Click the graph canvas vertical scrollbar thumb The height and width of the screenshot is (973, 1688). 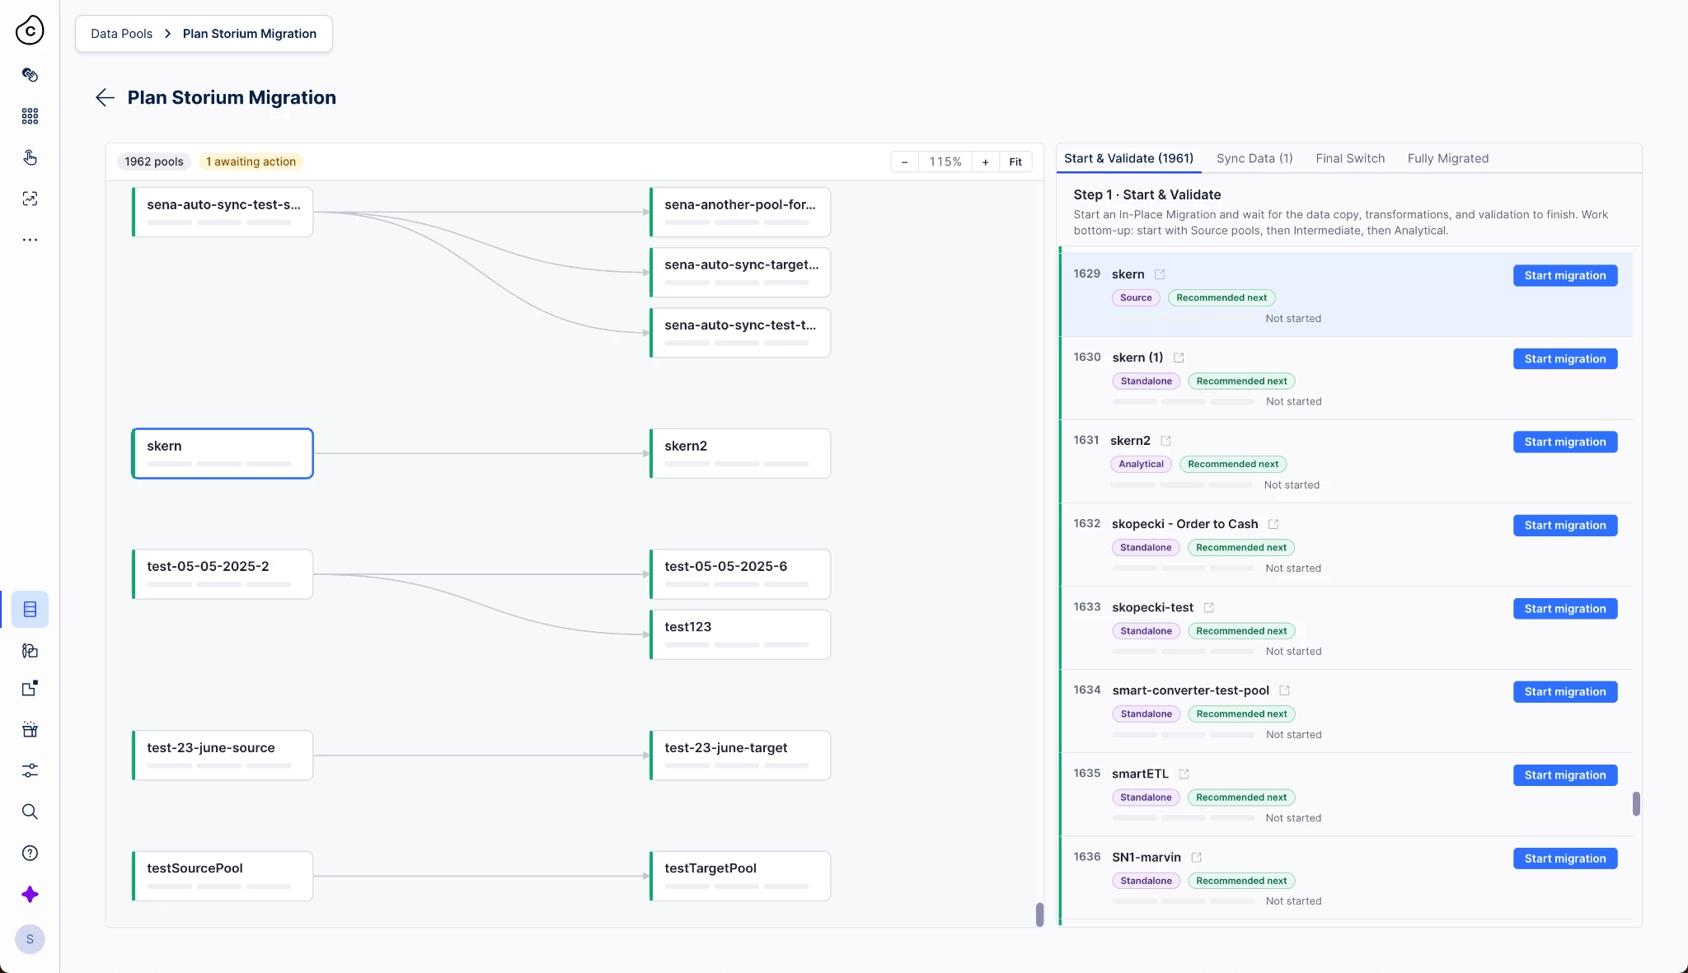pos(1039,914)
